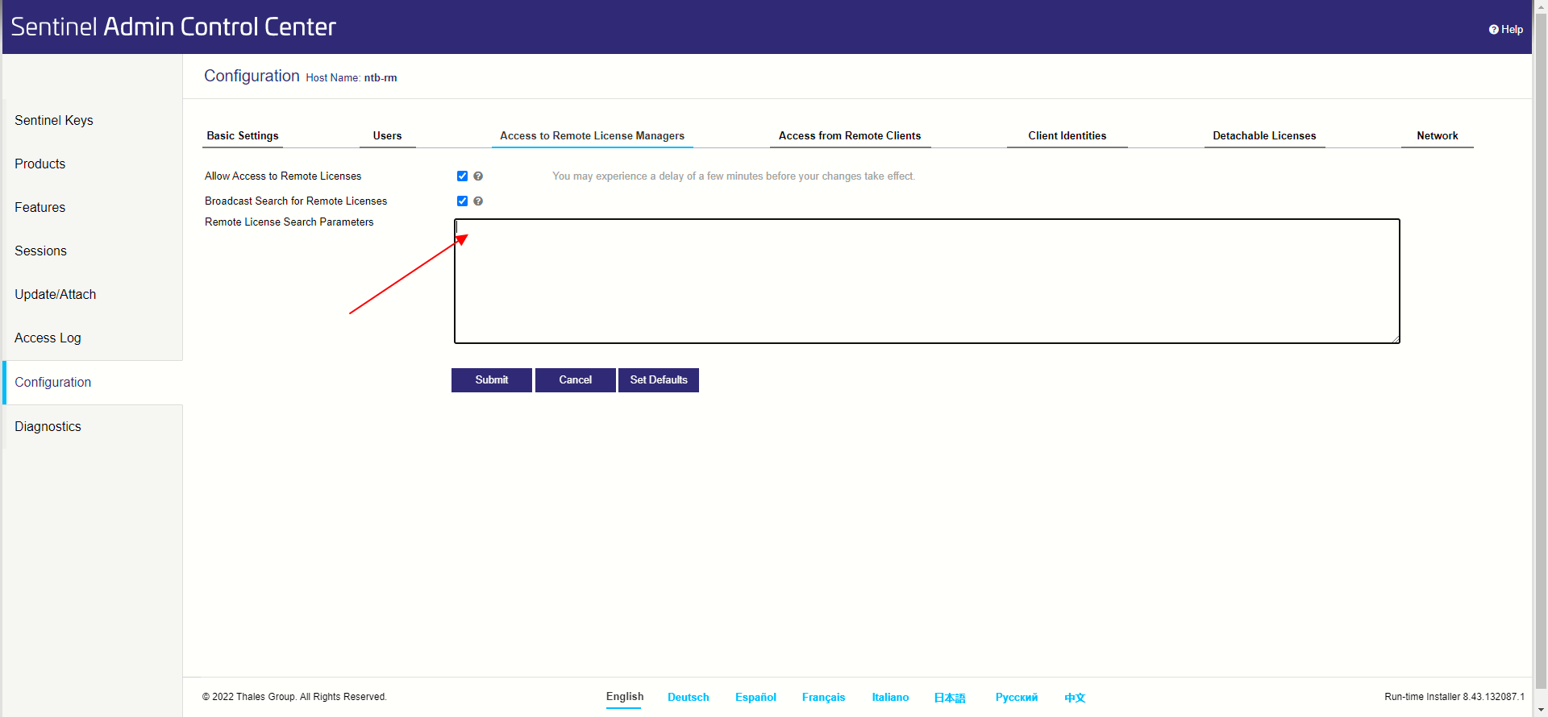Toggle Broadcast Search for Remote Licenses checkbox

tap(462, 201)
